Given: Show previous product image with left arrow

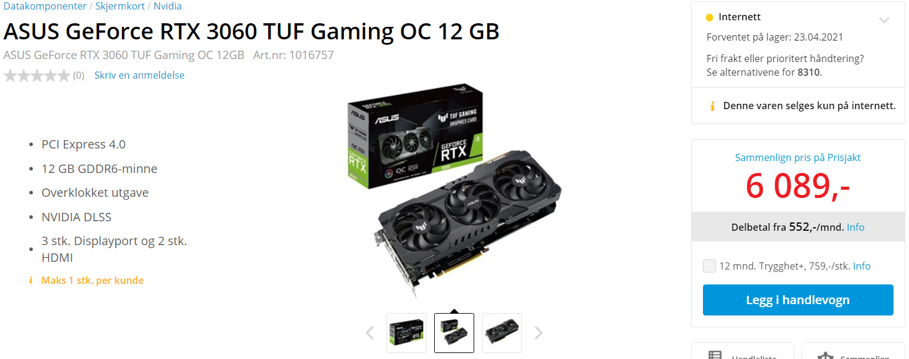Looking at the screenshot, I should click(x=370, y=333).
